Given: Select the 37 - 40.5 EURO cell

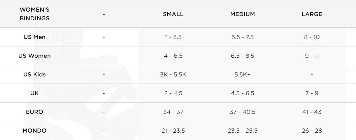Looking at the screenshot, I should pos(242,112).
